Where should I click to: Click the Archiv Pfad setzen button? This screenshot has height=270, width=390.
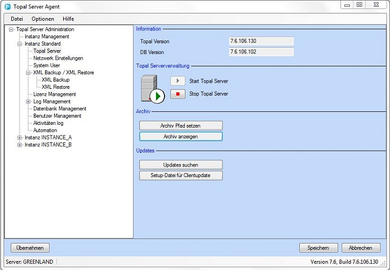[x=181, y=125]
